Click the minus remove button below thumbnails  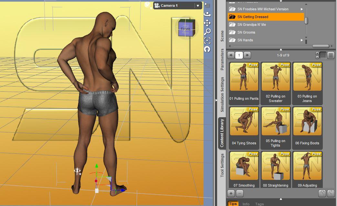click(240, 193)
